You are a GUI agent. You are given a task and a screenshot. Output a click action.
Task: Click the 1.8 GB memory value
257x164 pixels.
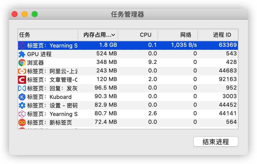pyautogui.click(x=108, y=45)
